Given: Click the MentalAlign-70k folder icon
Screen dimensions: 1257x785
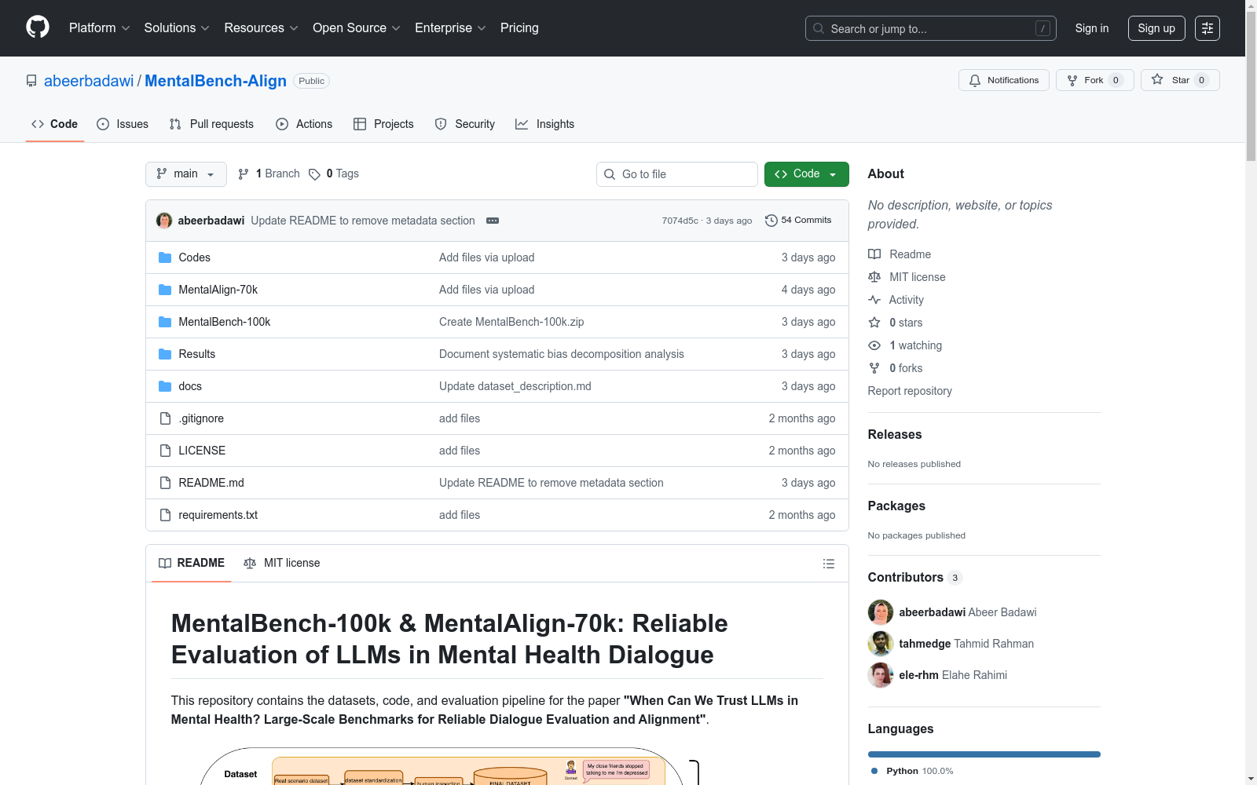Looking at the screenshot, I should click(165, 290).
